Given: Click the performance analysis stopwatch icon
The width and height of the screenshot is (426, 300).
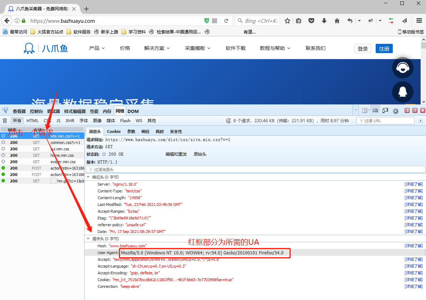Looking at the screenshot, I should [x=229, y=121].
